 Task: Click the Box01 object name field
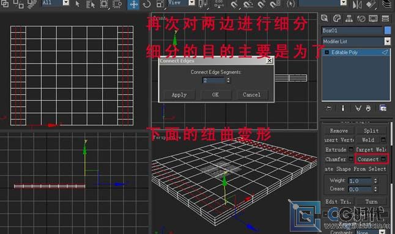tap(352, 31)
